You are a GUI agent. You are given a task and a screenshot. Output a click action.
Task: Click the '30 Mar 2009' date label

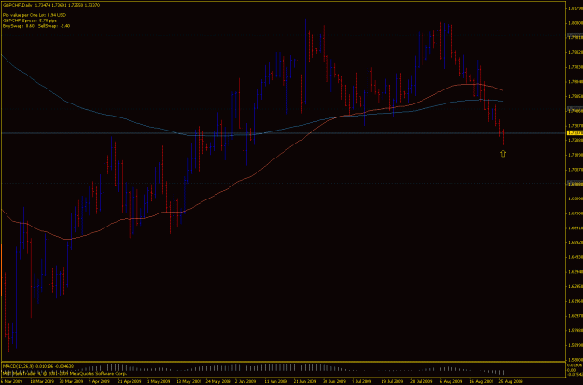pos(71,381)
